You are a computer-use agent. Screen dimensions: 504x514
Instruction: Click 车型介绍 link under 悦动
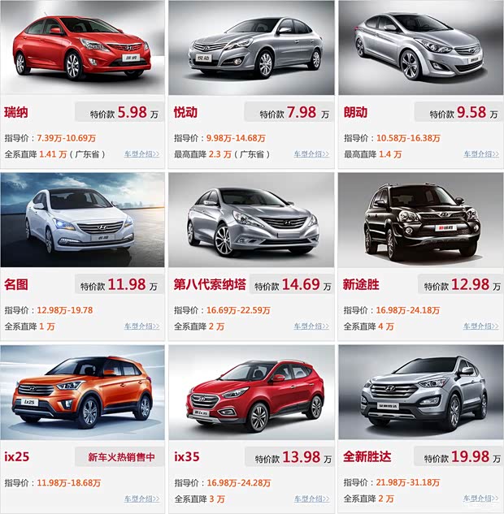[311, 153]
